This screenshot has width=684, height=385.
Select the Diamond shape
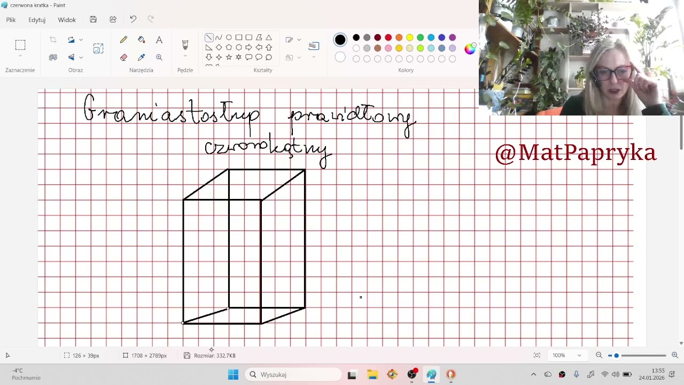click(x=219, y=48)
